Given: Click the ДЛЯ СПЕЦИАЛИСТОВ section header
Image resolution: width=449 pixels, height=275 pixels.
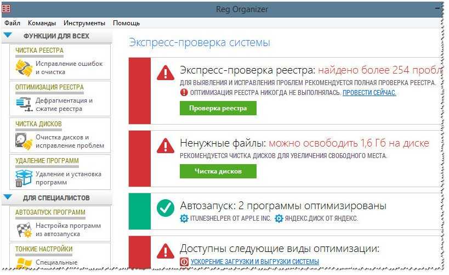Looking at the screenshot, I should click(56, 198).
